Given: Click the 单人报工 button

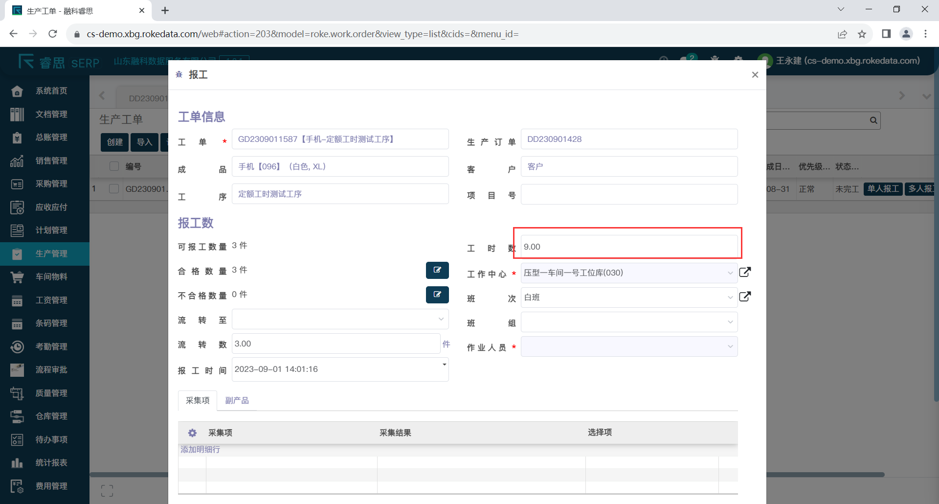Looking at the screenshot, I should pos(883,189).
